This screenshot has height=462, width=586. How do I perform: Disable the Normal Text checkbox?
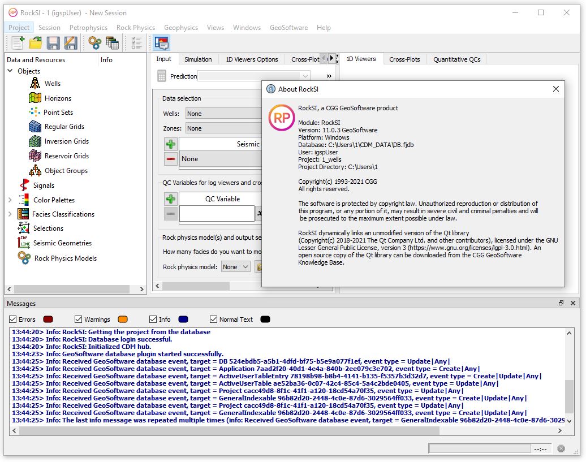coord(213,319)
